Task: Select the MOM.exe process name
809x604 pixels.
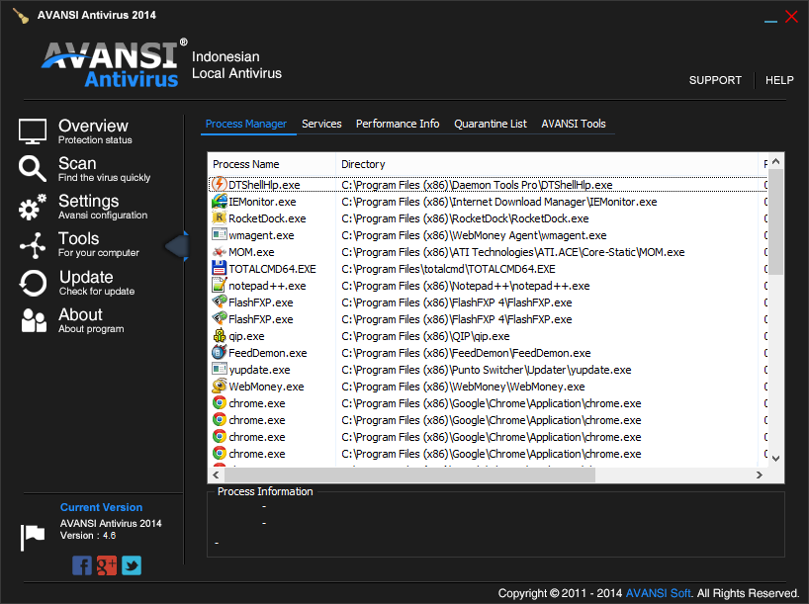Action: (251, 252)
